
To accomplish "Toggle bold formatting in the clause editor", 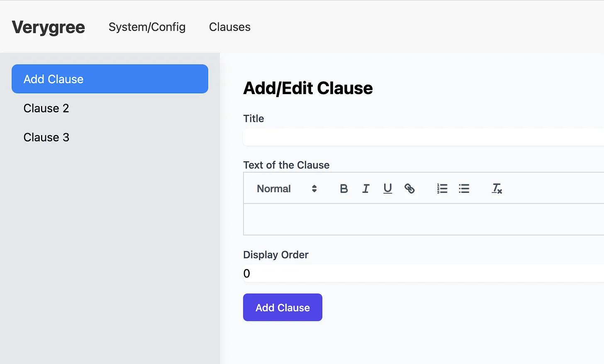I will pos(344,189).
